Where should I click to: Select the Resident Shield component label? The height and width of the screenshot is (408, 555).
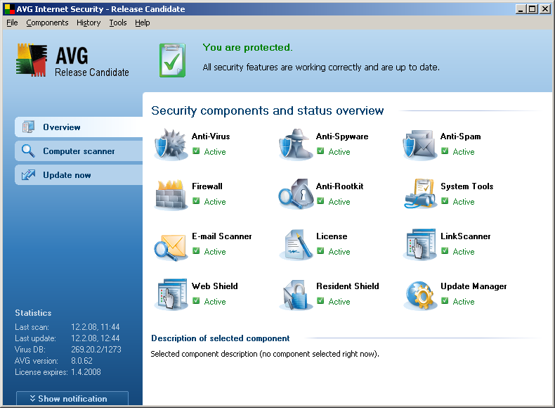coord(348,286)
